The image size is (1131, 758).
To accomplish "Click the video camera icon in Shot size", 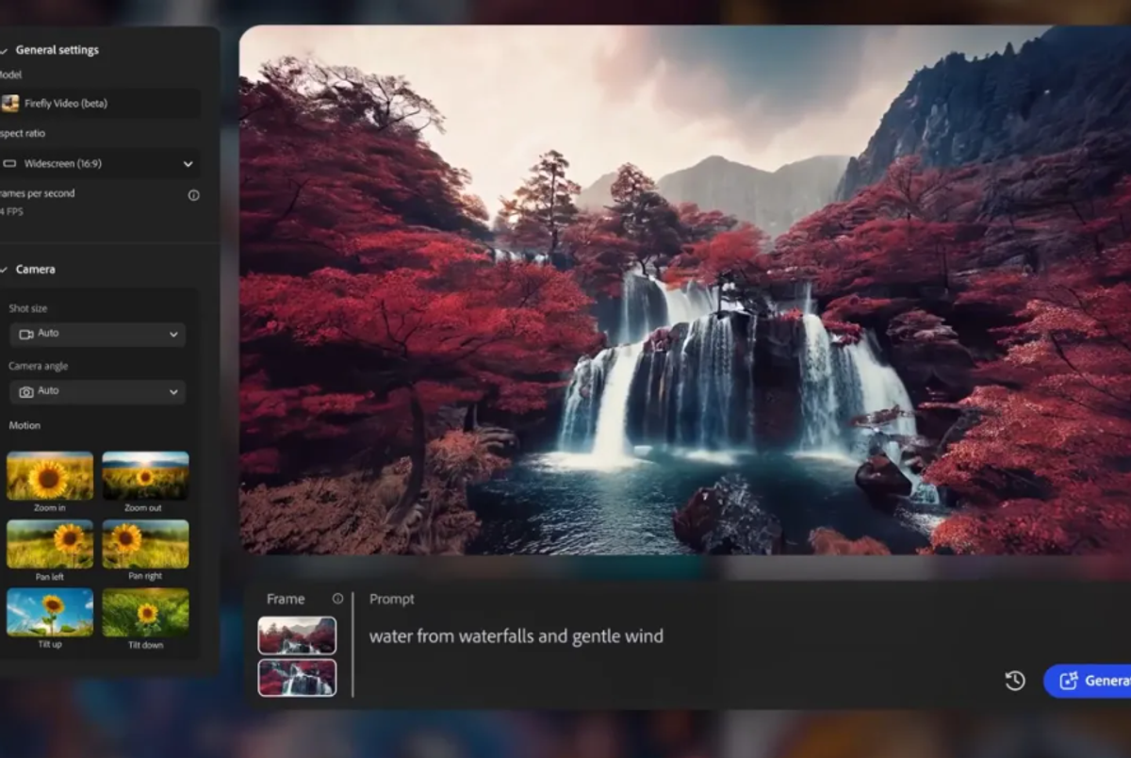I will pyautogui.click(x=26, y=334).
